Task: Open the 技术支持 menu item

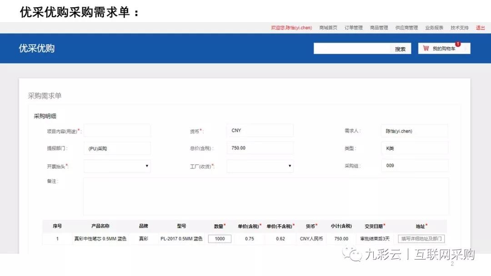Action: (x=459, y=28)
